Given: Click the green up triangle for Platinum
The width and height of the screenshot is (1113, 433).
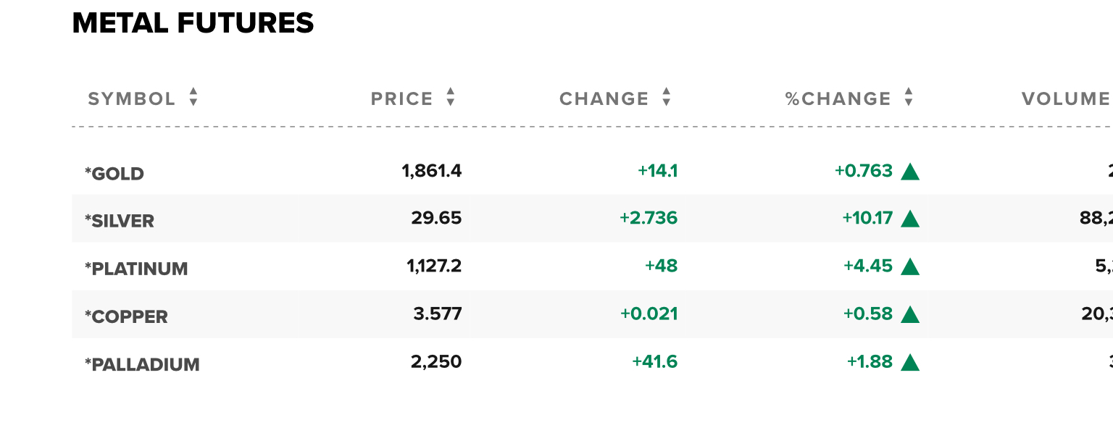Looking at the screenshot, I should click(910, 266).
